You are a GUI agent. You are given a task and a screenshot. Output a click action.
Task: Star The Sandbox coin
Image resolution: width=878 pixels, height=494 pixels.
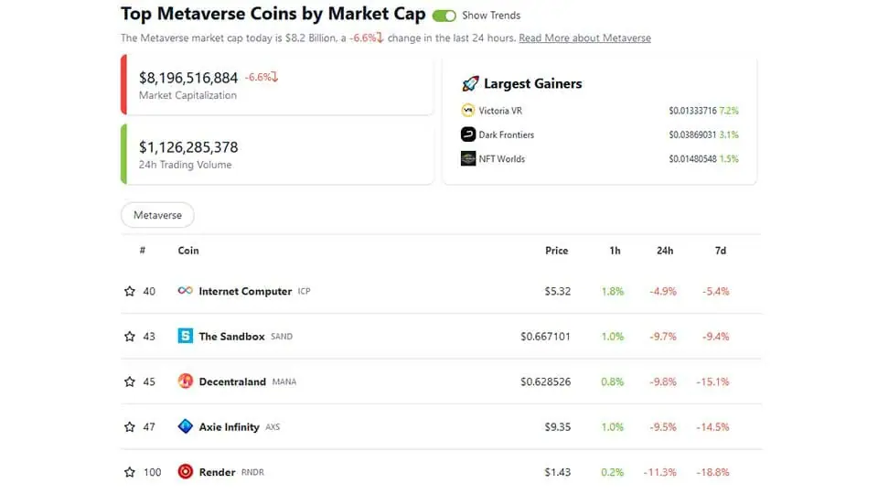coord(130,337)
